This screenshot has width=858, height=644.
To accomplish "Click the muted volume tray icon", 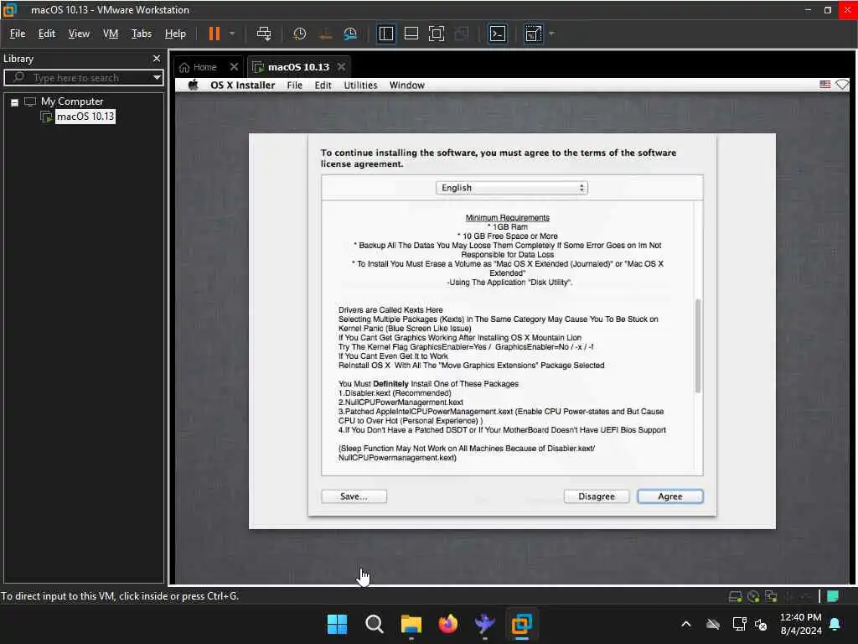I will [761, 624].
